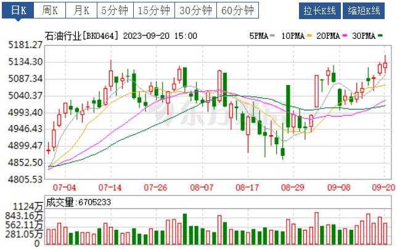The width and height of the screenshot is (397, 249).
Task: Show the 30分钟 interval chart
Action: [195, 11]
